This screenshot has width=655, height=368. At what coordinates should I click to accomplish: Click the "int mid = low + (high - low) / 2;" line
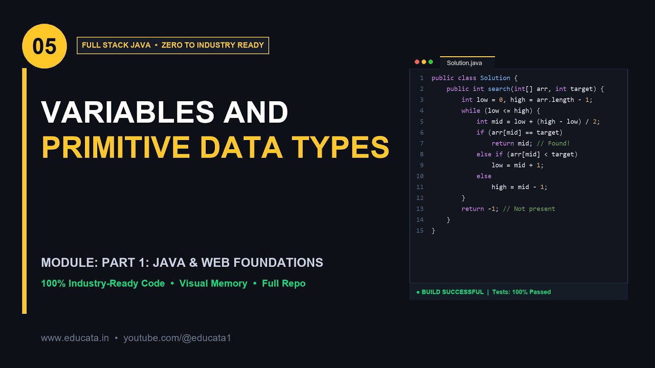[538, 122]
